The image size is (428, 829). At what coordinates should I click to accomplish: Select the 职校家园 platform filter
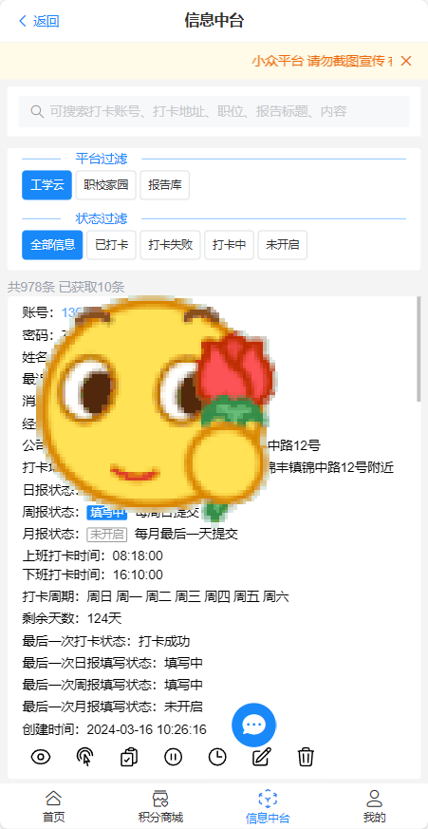tap(106, 185)
